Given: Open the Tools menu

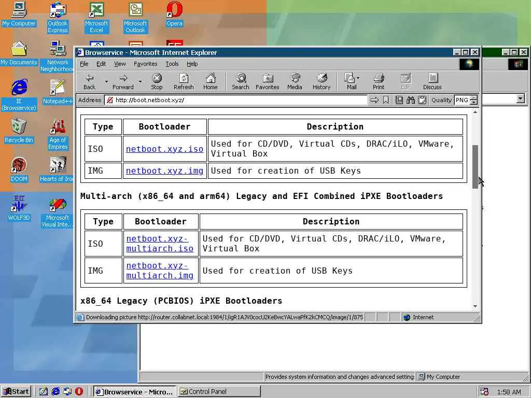Looking at the screenshot, I should pyautogui.click(x=172, y=64).
